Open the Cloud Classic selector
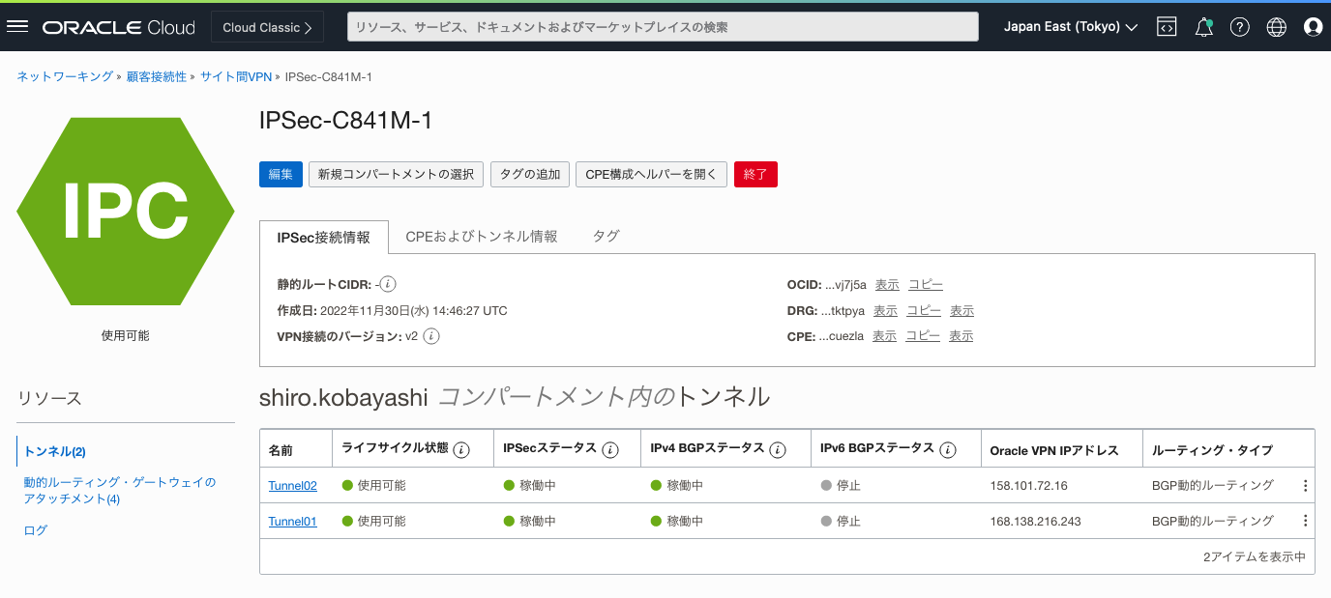The height and width of the screenshot is (598, 1331). click(x=267, y=27)
